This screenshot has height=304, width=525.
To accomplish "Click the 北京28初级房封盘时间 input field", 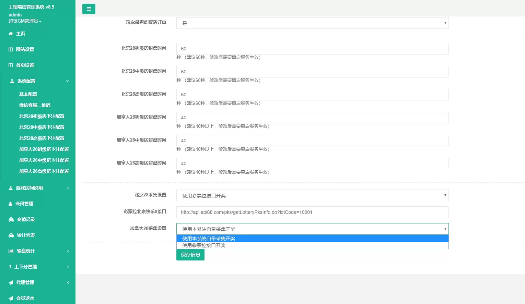I will (312, 49).
